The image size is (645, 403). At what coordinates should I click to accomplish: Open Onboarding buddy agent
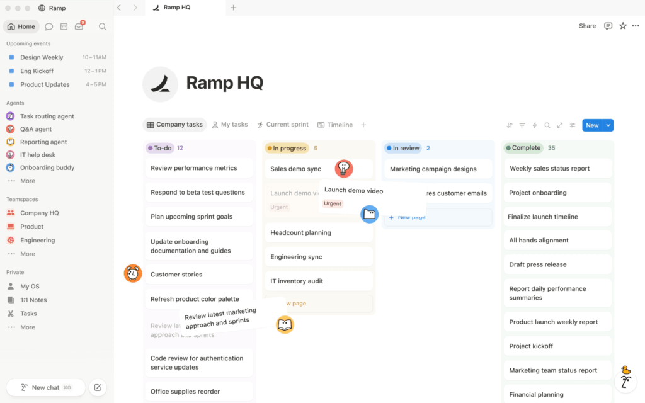coord(47,167)
